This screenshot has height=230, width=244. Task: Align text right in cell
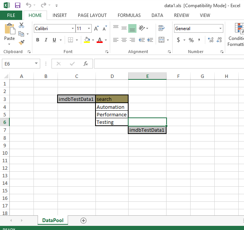[132, 40]
